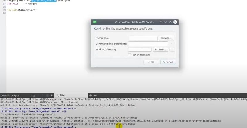
Task: Click 'INSTALLS += target' editor line
Action: coord(22,4)
